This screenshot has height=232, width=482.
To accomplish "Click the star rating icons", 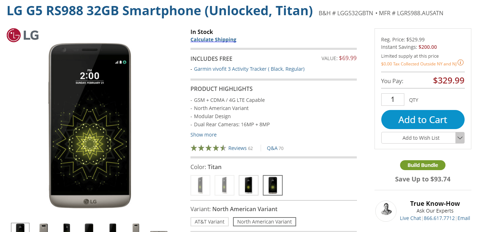I will [208, 148].
